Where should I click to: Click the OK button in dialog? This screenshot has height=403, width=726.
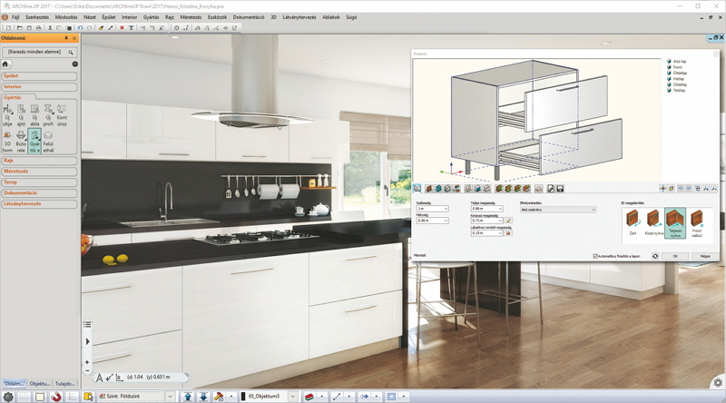(675, 256)
